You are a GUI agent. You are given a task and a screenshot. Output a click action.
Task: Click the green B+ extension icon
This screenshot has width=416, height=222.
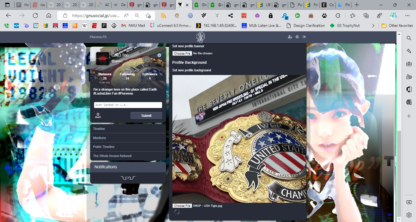coord(298,16)
